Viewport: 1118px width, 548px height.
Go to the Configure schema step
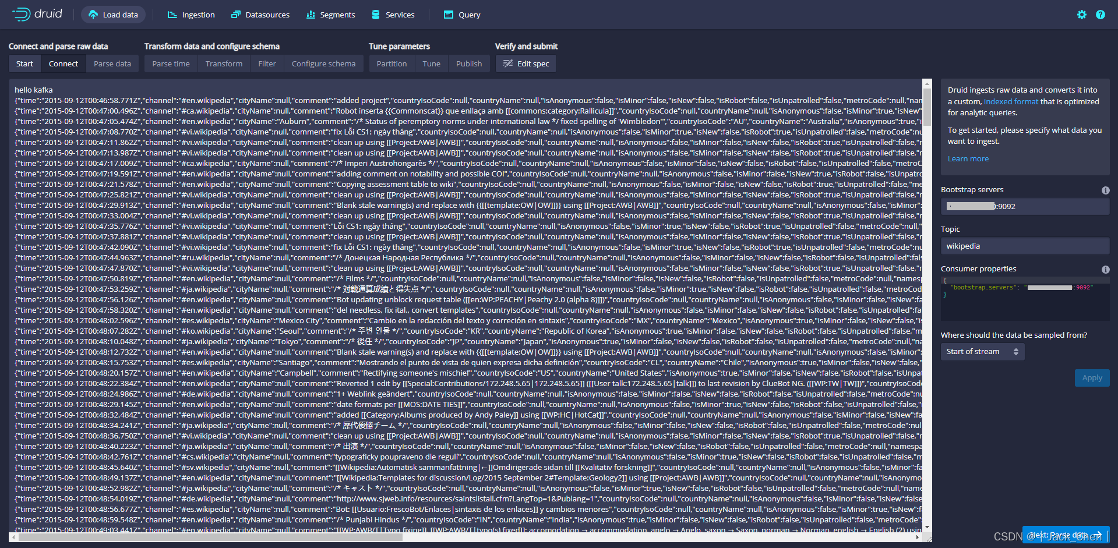(x=323, y=63)
